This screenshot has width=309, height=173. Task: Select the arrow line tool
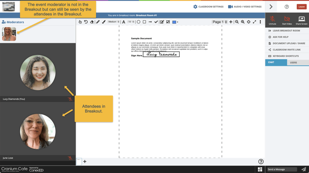[150, 22]
